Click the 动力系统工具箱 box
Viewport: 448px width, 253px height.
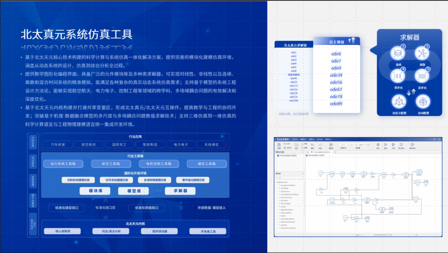63,164
